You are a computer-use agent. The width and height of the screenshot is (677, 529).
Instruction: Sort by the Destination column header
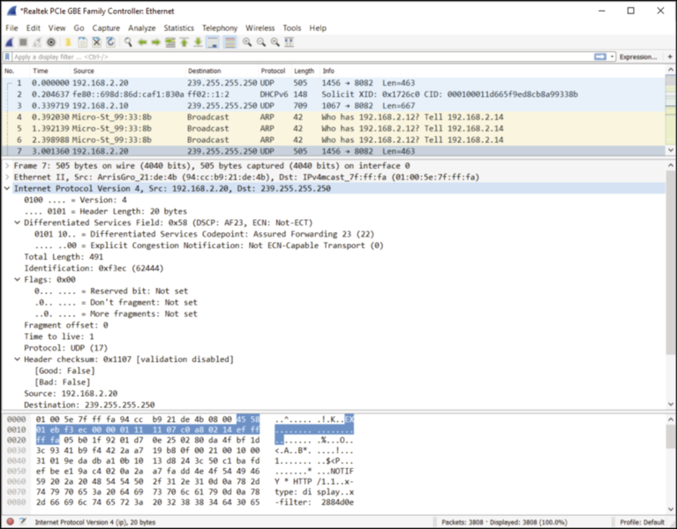pyautogui.click(x=222, y=71)
